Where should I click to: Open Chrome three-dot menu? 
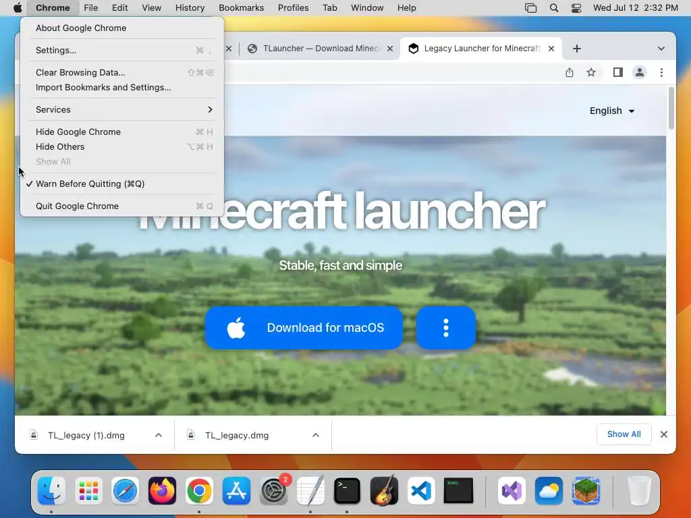click(661, 72)
